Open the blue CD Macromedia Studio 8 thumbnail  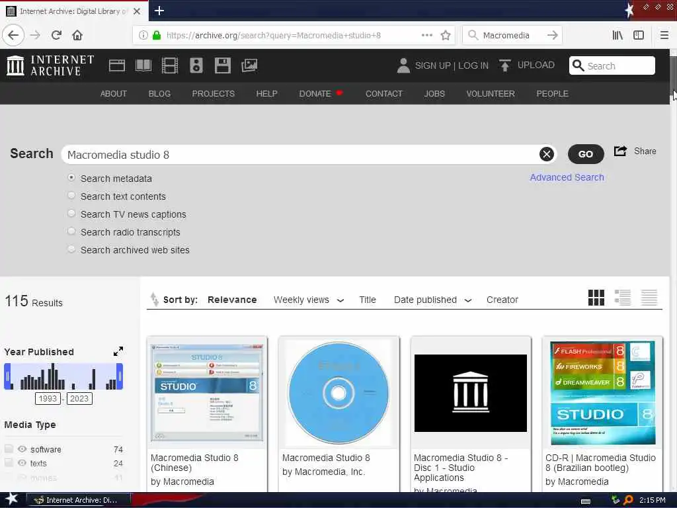click(338, 393)
